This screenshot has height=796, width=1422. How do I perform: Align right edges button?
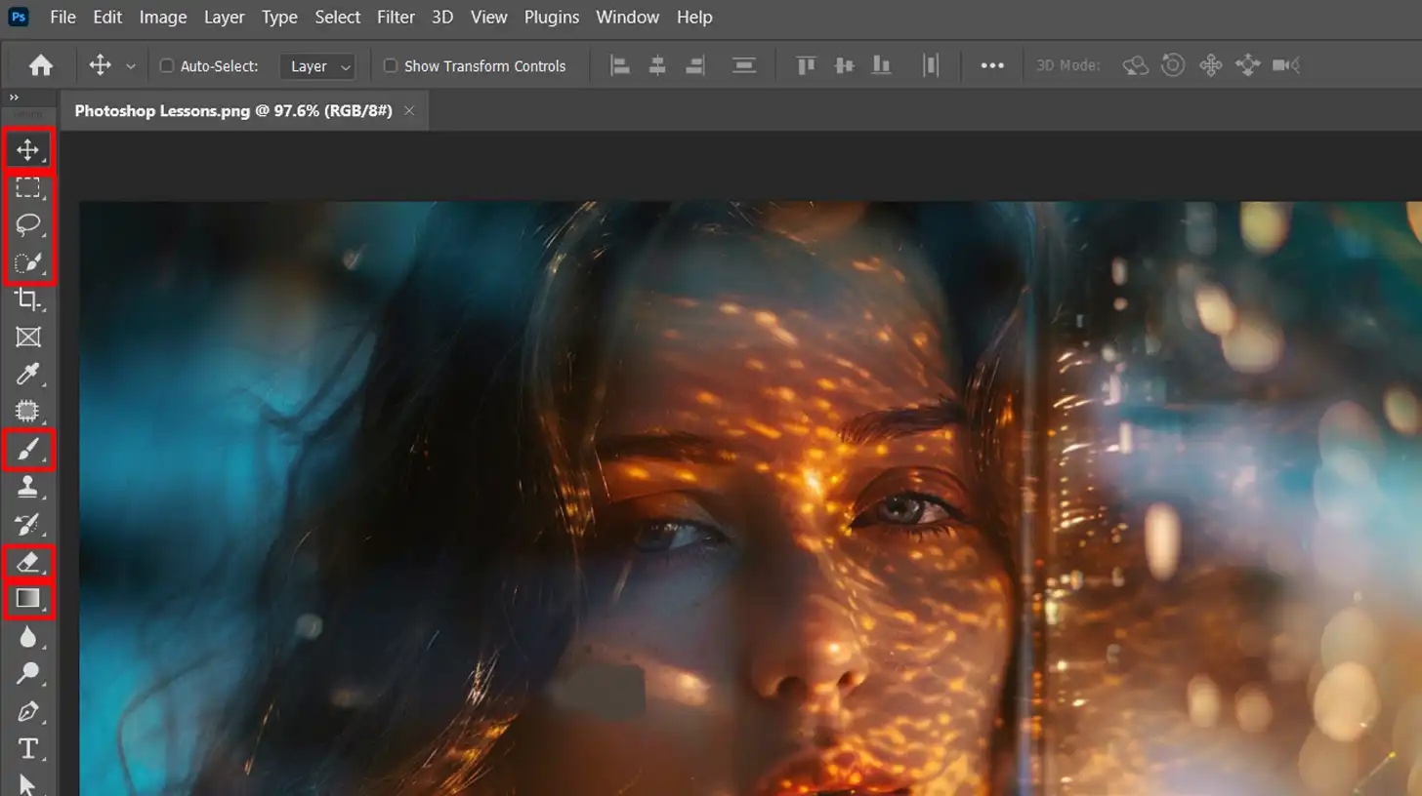pyautogui.click(x=694, y=65)
